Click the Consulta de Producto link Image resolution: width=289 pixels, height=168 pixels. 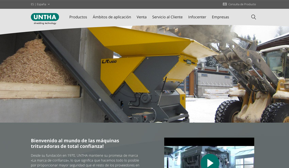point(242,4)
